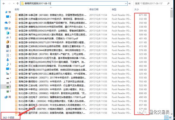Click the 671 KB size cell
The width and height of the screenshot is (175, 120).
point(143,15)
